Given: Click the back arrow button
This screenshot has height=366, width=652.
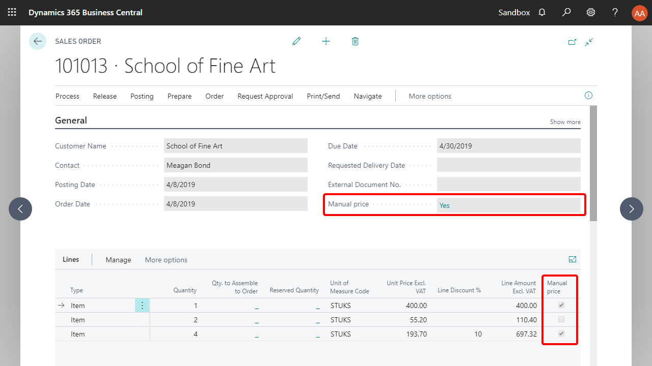Looking at the screenshot, I should click(38, 41).
